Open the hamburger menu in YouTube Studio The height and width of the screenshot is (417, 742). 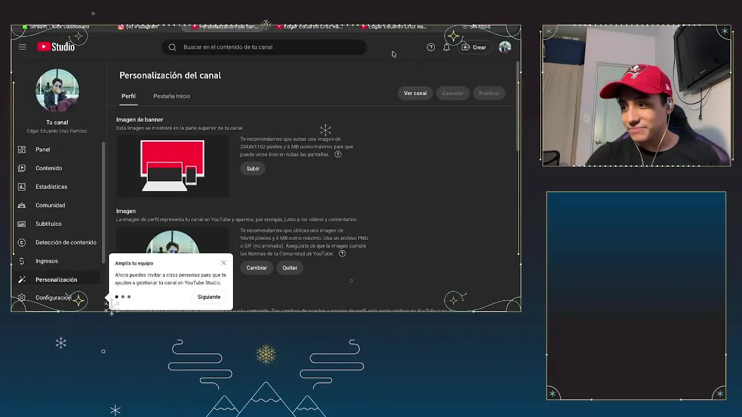22,47
